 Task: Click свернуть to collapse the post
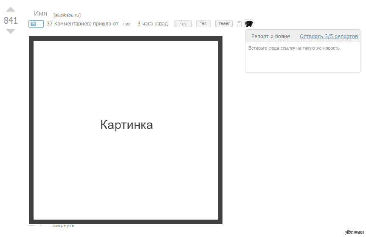coord(63,225)
